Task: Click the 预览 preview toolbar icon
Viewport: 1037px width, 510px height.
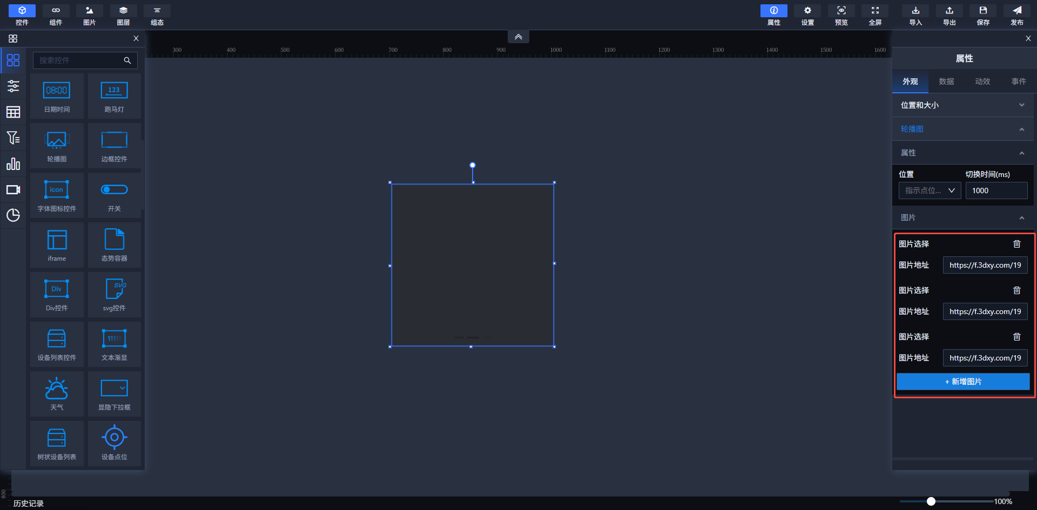Action: [841, 15]
